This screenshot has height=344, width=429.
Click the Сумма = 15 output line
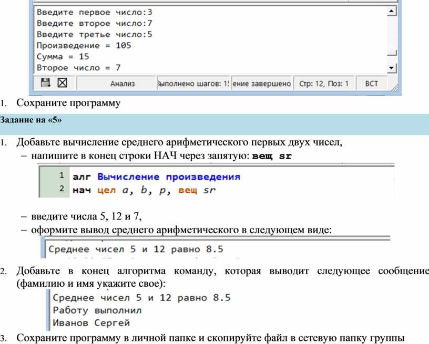coord(63,57)
